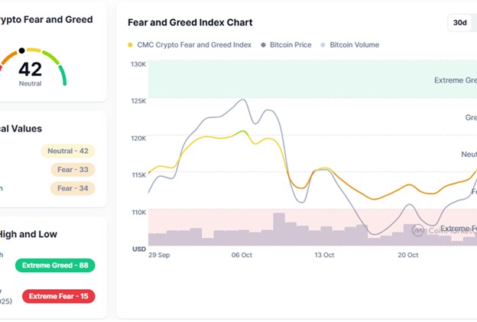Click the CoinMarketCap watermark logo on the chart
Screen dimensions: 477x322
click(x=418, y=229)
